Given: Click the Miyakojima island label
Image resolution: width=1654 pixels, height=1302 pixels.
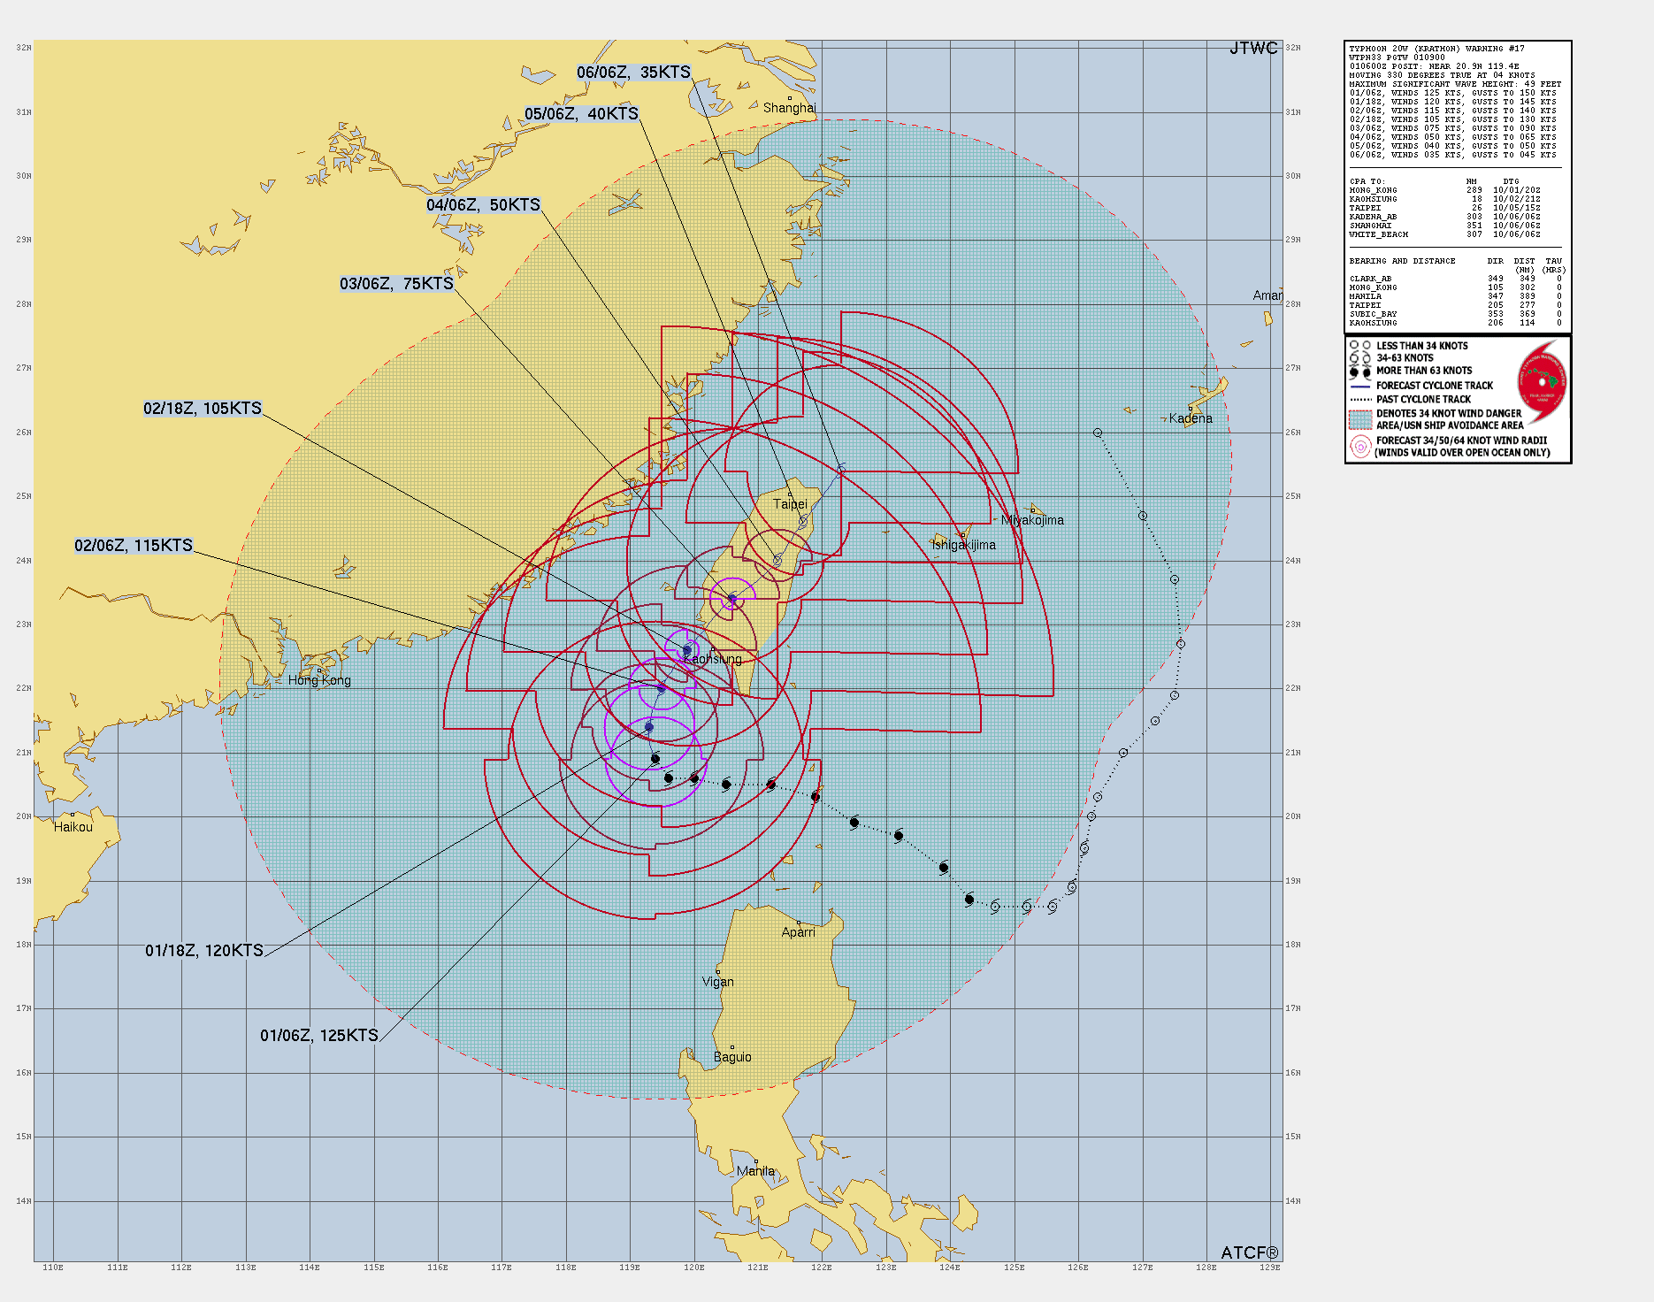Looking at the screenshot, I should pos(1032,520).
